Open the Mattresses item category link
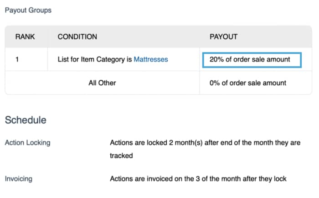 coord(151,59)
